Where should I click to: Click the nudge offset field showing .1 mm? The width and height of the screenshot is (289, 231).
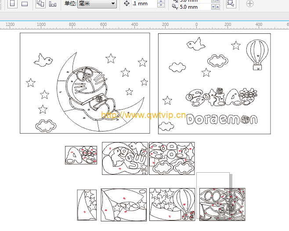pos(144,4)
